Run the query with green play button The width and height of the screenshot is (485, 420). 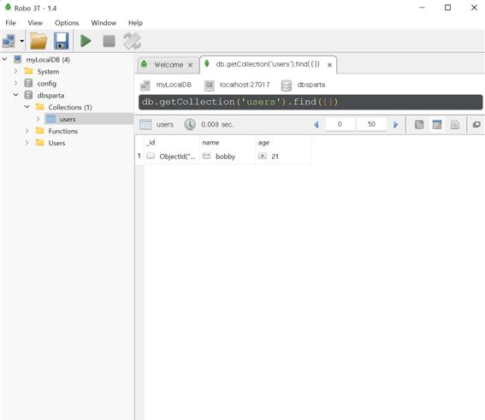86,41
